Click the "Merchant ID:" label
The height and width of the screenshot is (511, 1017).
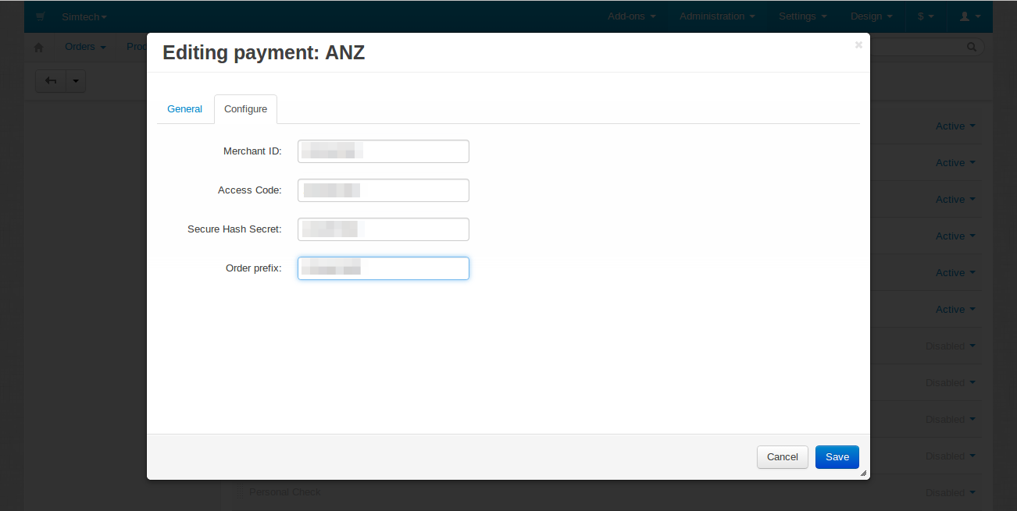point(252,151)
